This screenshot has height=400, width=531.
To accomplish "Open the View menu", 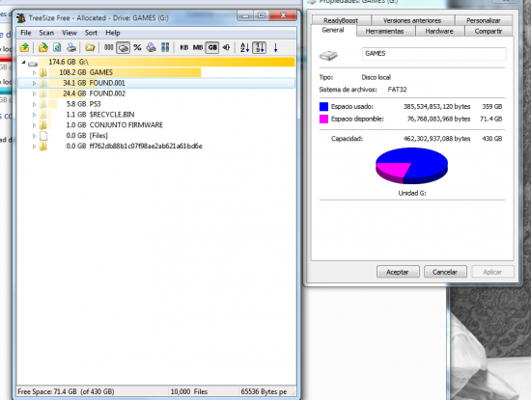I will coord(70,33).
